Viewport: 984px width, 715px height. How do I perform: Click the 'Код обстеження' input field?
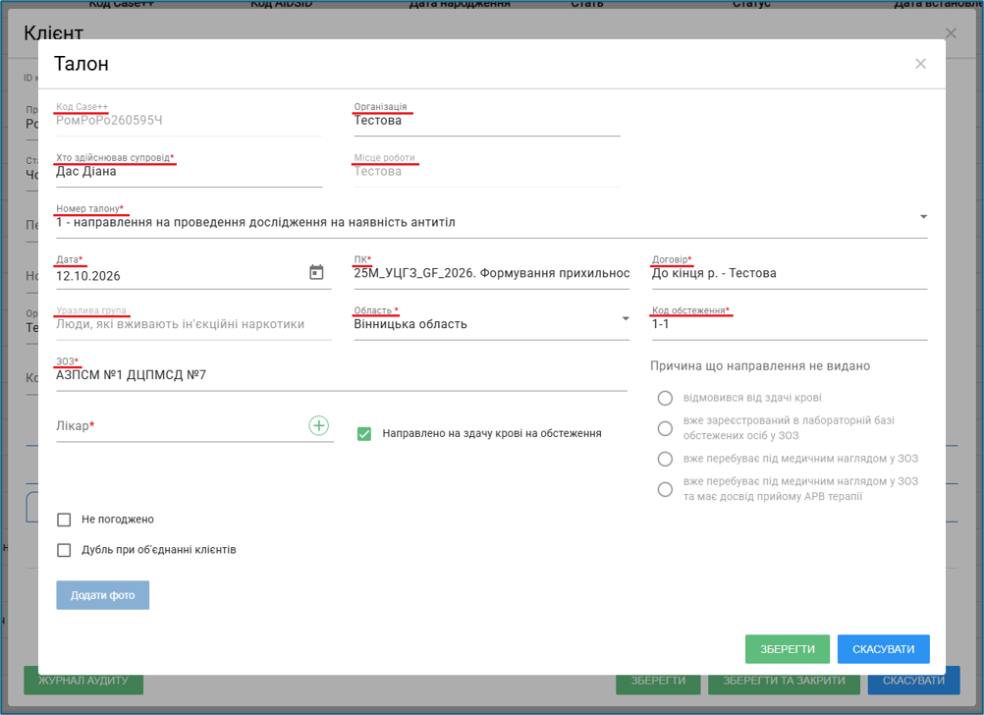[790, 324]
